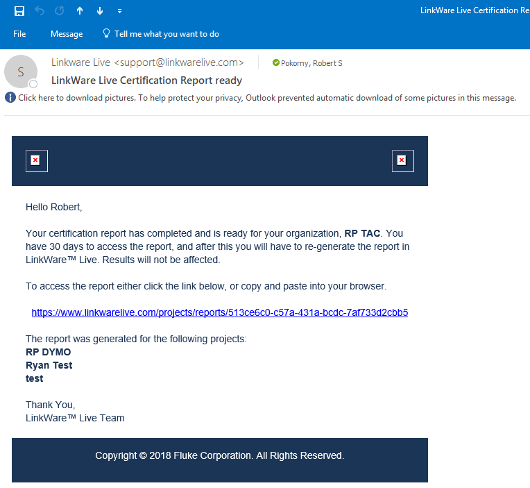Click the Undo arrow icon
530x488 pixels.
[40, 11]
